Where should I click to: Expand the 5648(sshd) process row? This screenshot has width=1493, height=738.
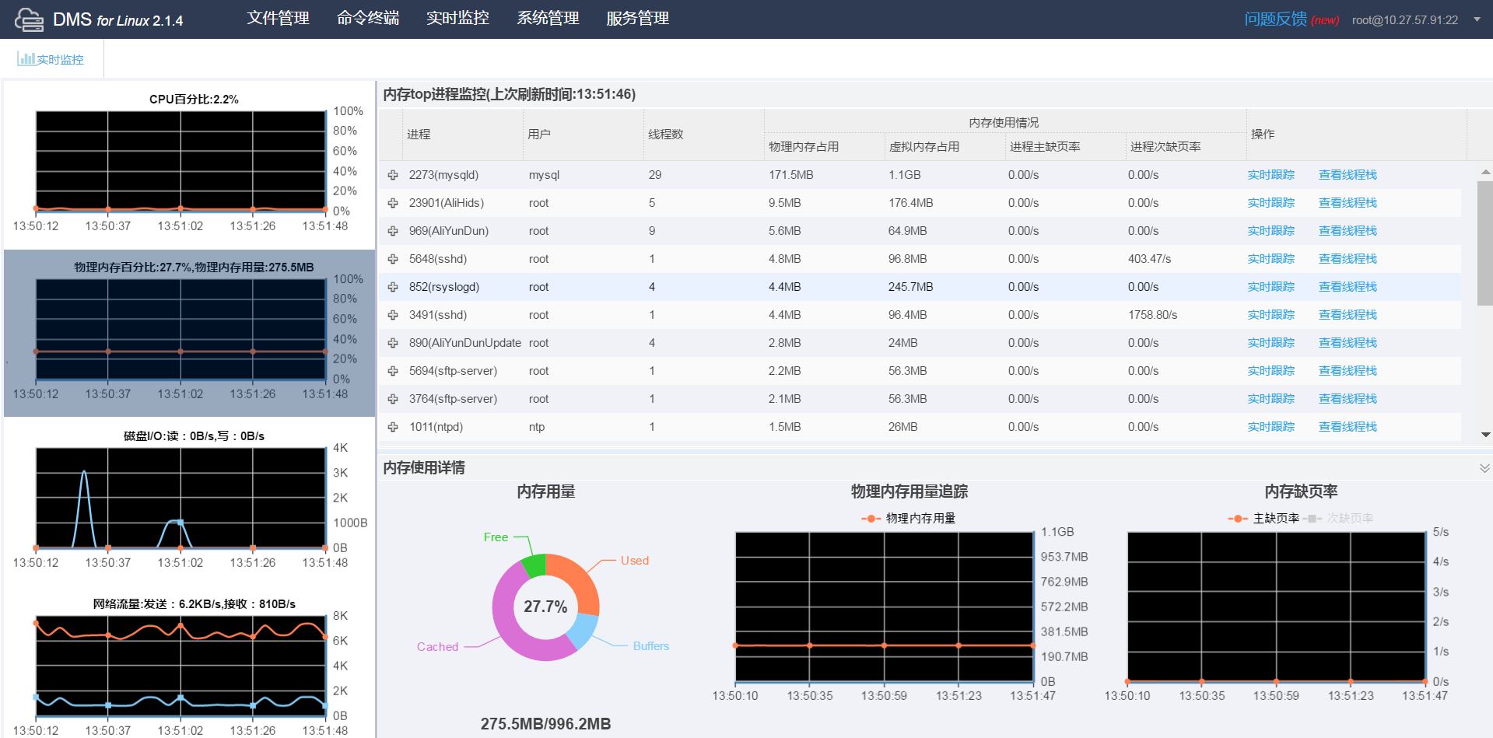point(393,259)
